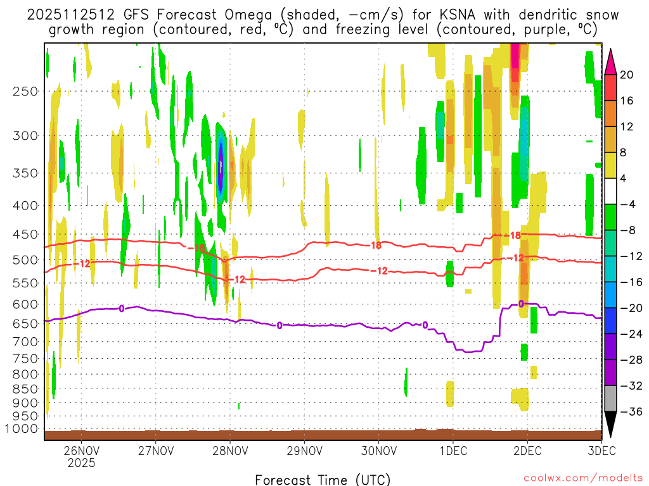The height and width of the screenshot is (486, 649).
Task: Click the 400 pressure level label
Action: coord(25,206)
